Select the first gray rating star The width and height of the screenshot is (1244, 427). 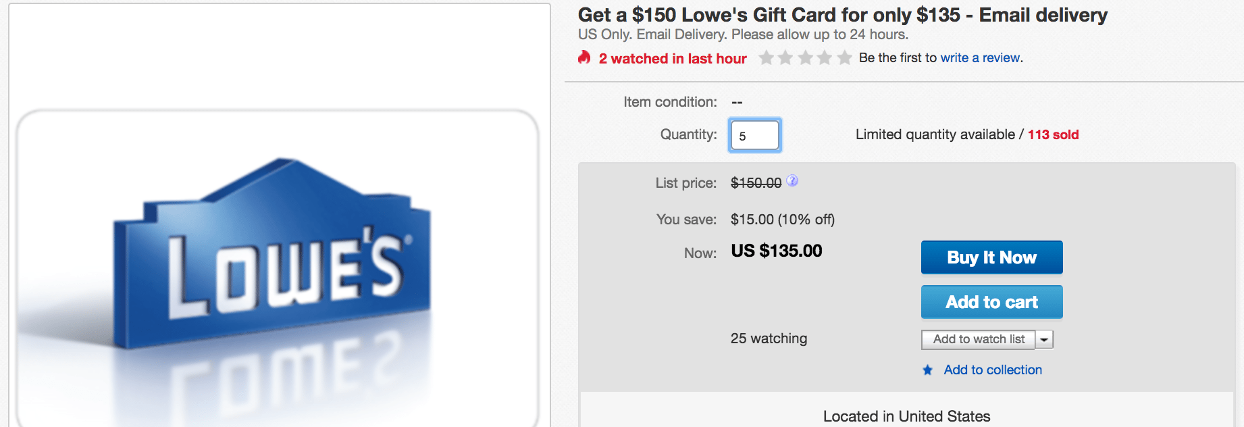(766, 58)
